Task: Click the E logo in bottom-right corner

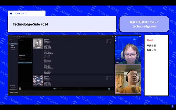Action: click(172, 106)
